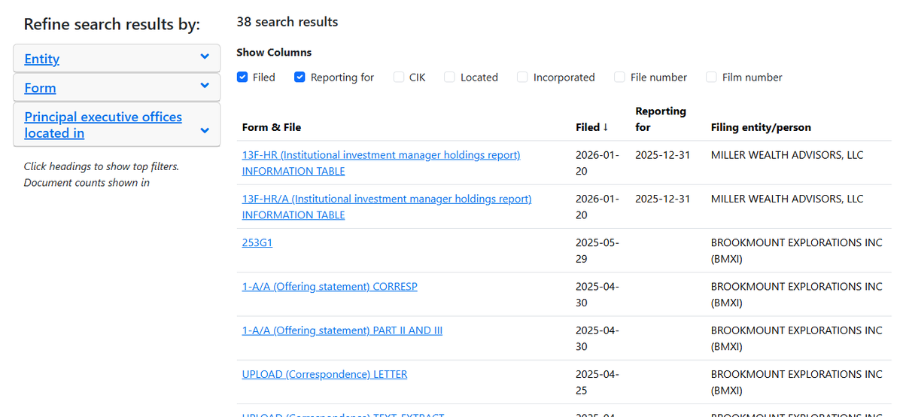
Task: Open the Form filter heading link
Action: [40, 88]
